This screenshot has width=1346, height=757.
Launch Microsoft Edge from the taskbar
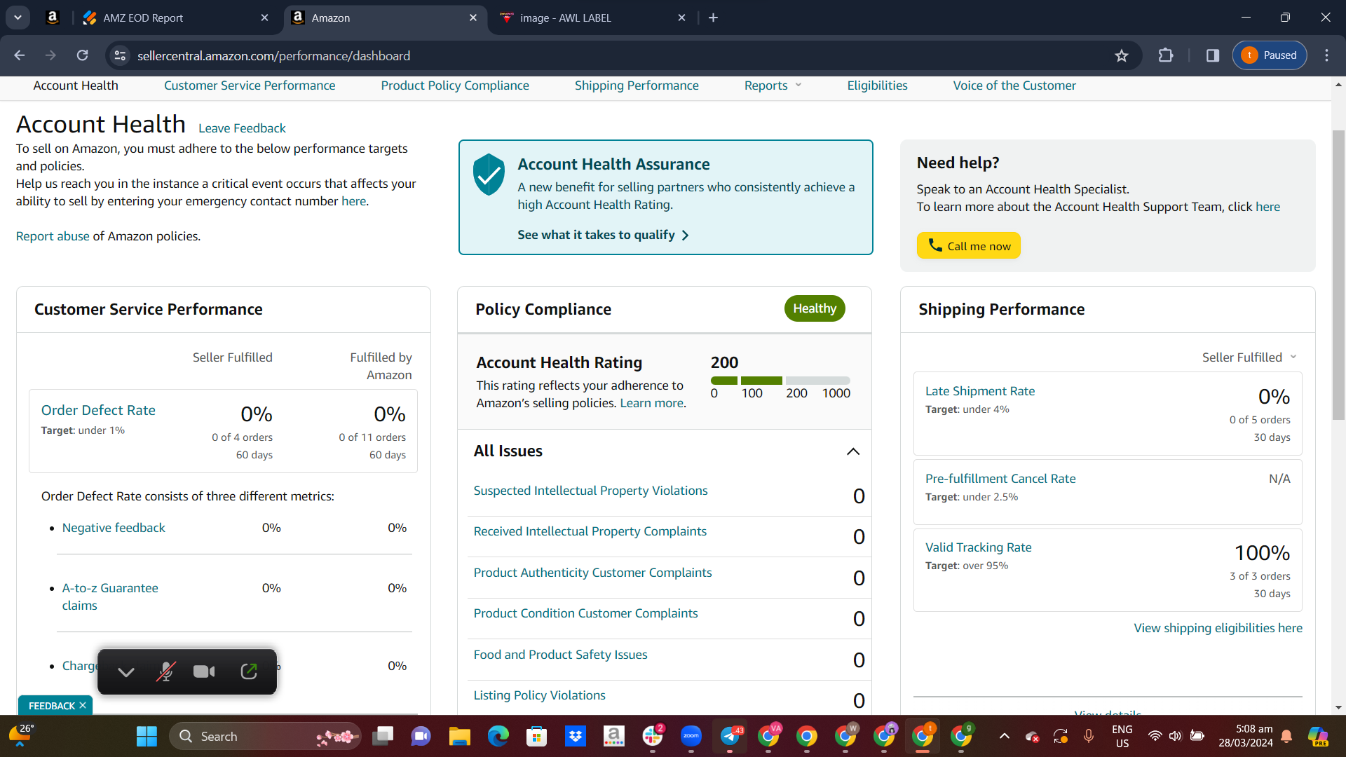pos(498,737)
